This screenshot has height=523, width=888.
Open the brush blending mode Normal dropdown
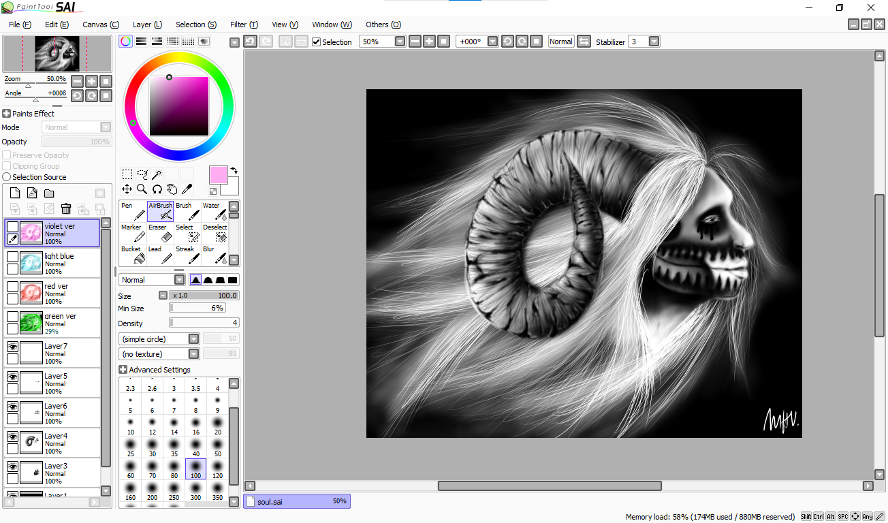(180, 280)
